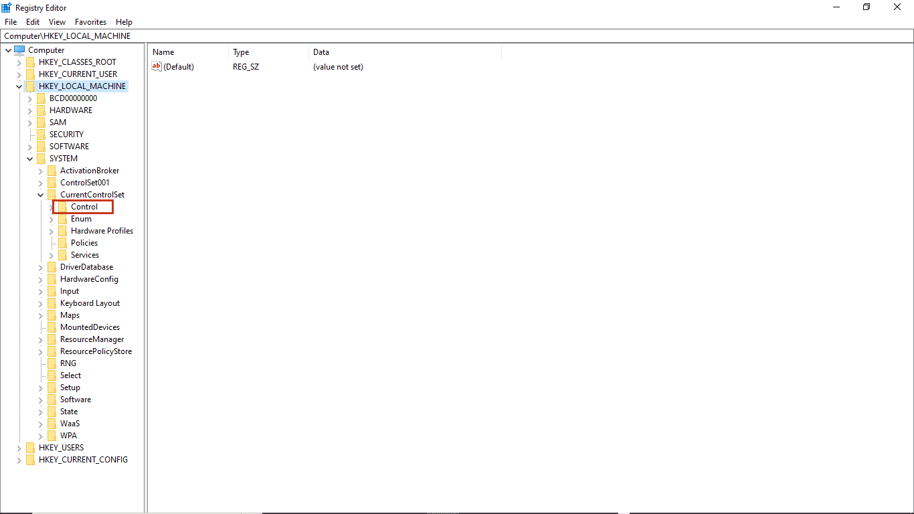914x514 pixels.
Task: Click the RNG folder icon
Action: click(x=52, y=363)
